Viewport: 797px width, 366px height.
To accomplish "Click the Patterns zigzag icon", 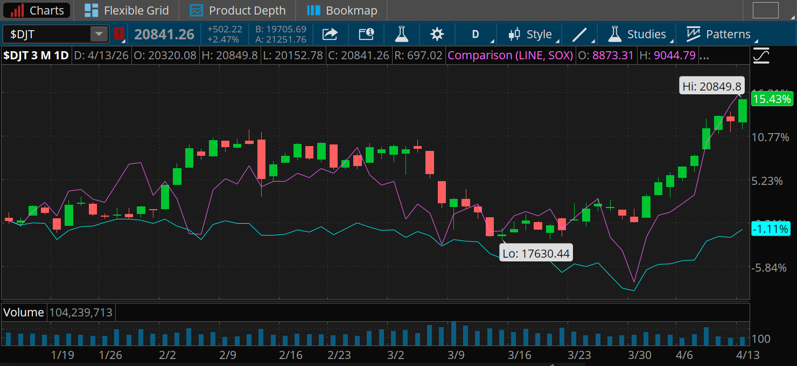I will [694, 33].
